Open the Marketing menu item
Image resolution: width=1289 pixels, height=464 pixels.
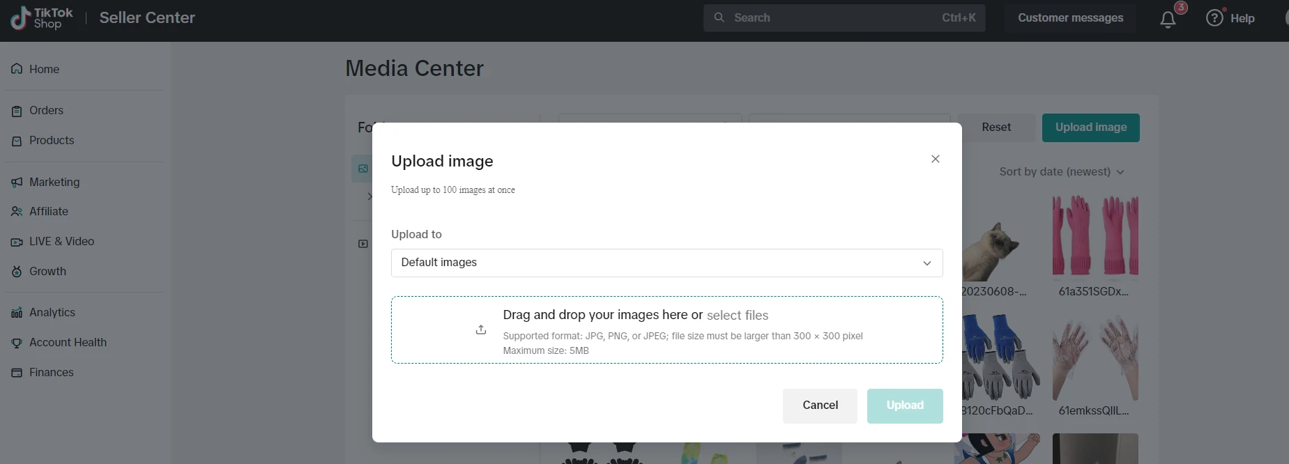coord(54,182)
